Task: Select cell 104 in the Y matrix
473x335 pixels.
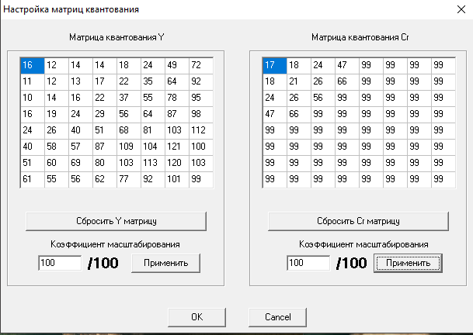Action: (153, 147)
